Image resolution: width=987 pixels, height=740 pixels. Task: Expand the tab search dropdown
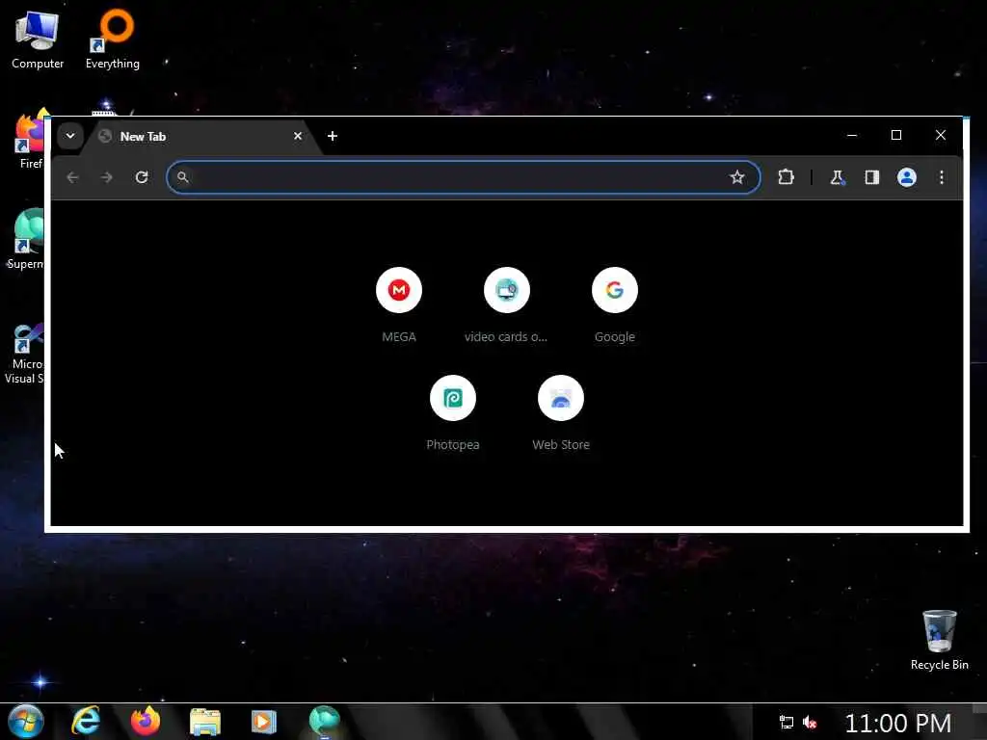pyautogui.click(x=70, y=136)
